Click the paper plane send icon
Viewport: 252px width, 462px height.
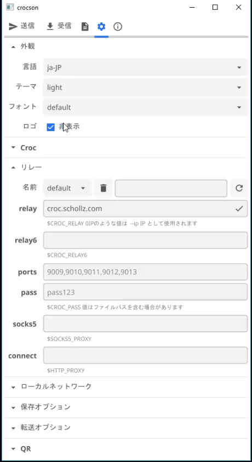(13, 26)
